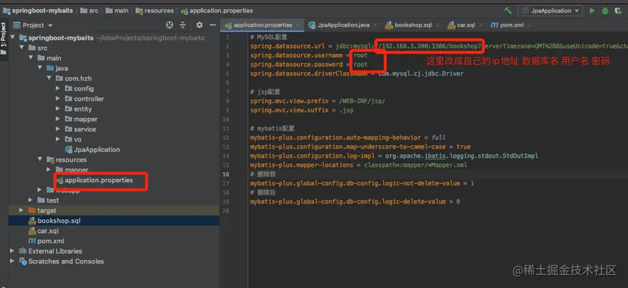Click the logic-delete-value line
Viewport: 628px width, 288px height.
355,202
